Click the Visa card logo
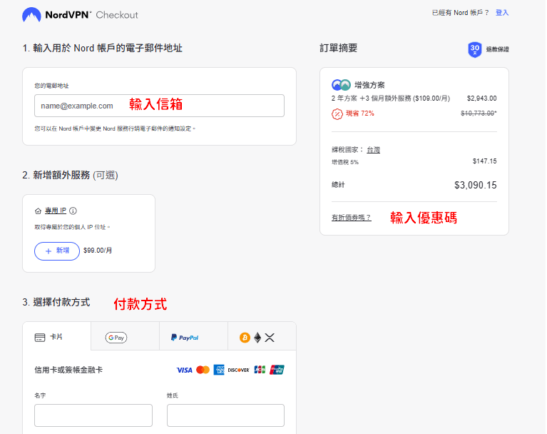547x434 pixels. tap(184, 370)
